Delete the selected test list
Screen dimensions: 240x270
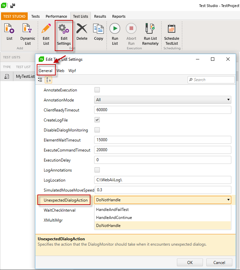click(x=82, y=32)
